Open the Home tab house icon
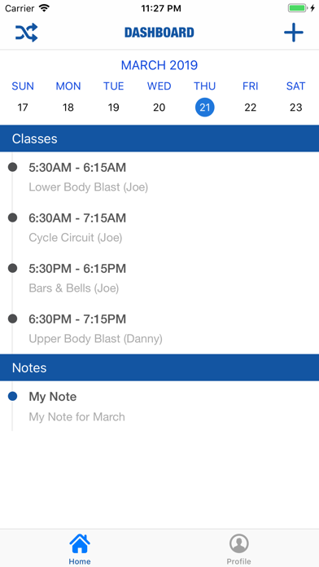 [x=80, y=543]
